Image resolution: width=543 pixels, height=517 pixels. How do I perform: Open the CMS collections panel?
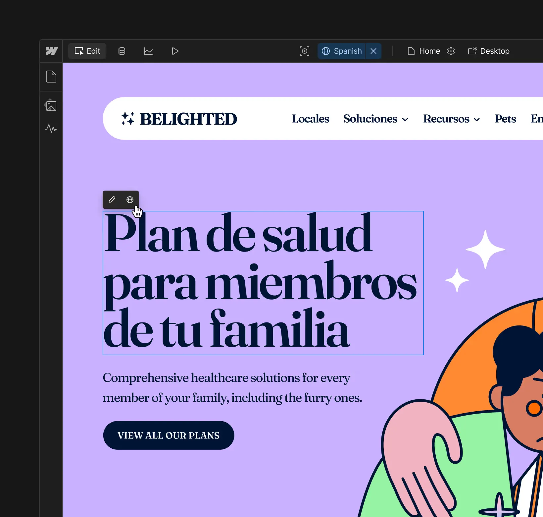click(x=122, y=51)
